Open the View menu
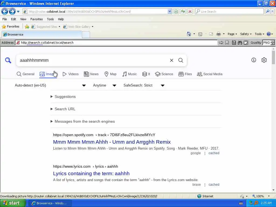276x207 pixels. click(x=23, y=19)
